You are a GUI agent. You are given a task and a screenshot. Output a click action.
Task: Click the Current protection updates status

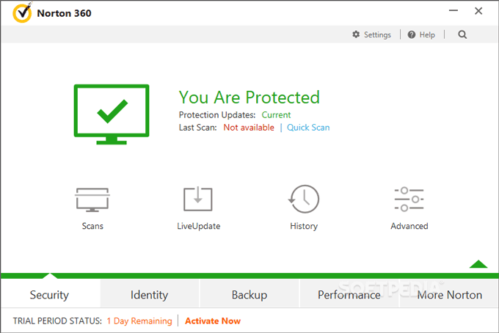click(277, 115)
